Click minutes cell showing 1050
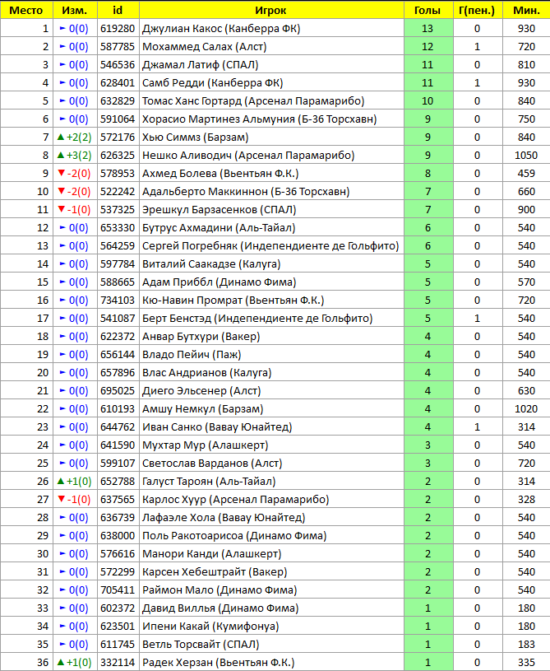 pos(526,156)
